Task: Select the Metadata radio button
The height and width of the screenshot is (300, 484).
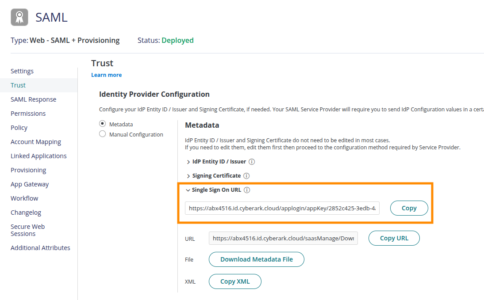Action: [103, 124]
